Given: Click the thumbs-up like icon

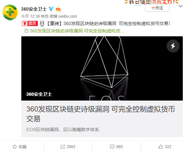Looking at the screenshot, I should 161,147.
